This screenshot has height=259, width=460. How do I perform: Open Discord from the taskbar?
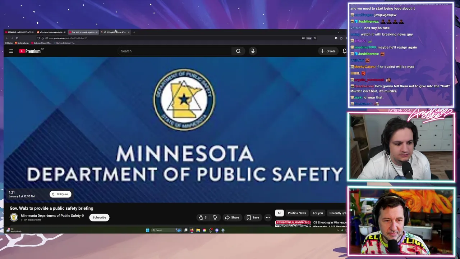coord(217,230)
